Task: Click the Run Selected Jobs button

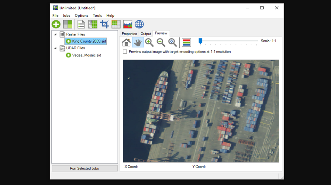Action: tap(84, 168)
